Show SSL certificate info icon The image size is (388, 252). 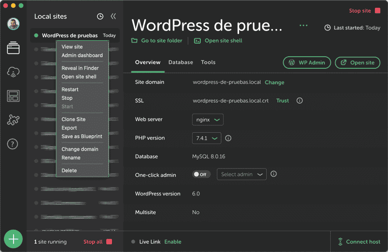[299, 101]
